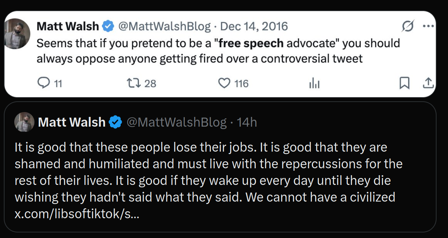The image size is (448, 238).
Task: Open the three-dot more options menu
Action: point(428,26)
